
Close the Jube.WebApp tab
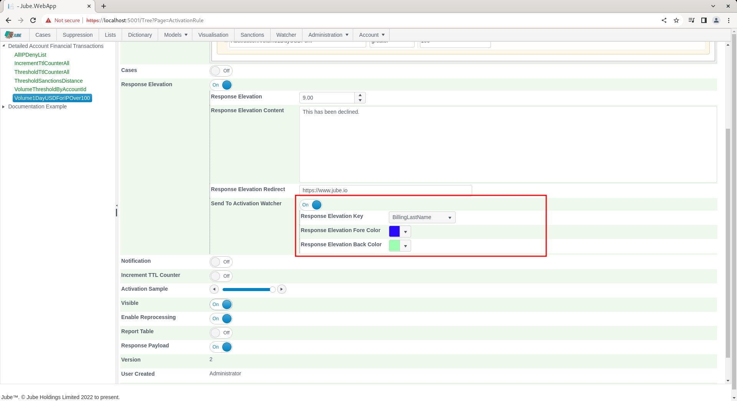89,6
